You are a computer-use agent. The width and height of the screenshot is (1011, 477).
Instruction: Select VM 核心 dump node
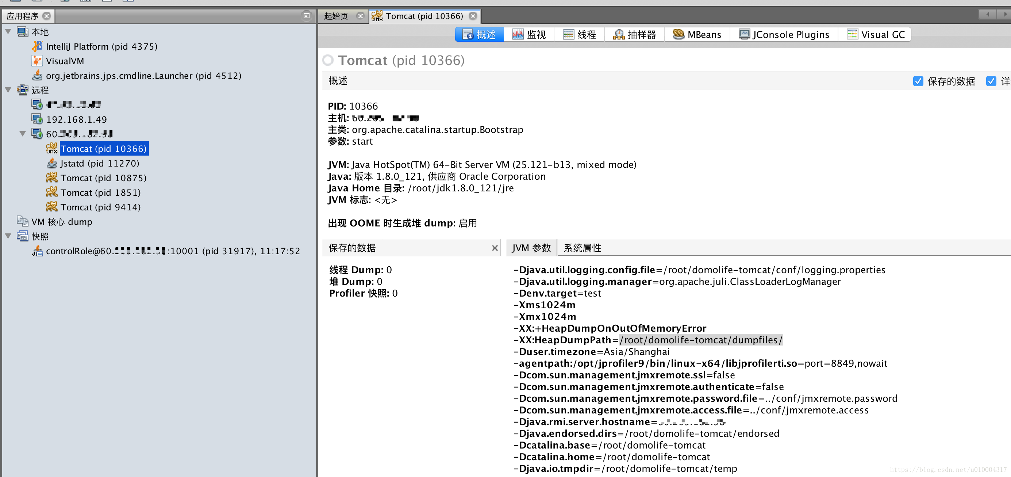[x=62, y=221]
